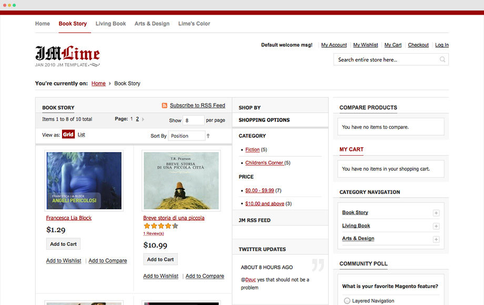Go to page 2

pyautogui.click(x=137, y=119)
